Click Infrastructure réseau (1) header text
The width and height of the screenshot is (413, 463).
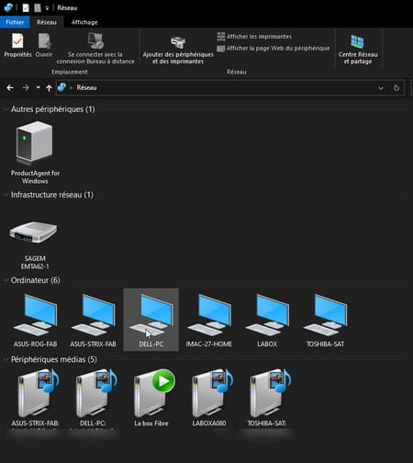(x=52, y=195)
